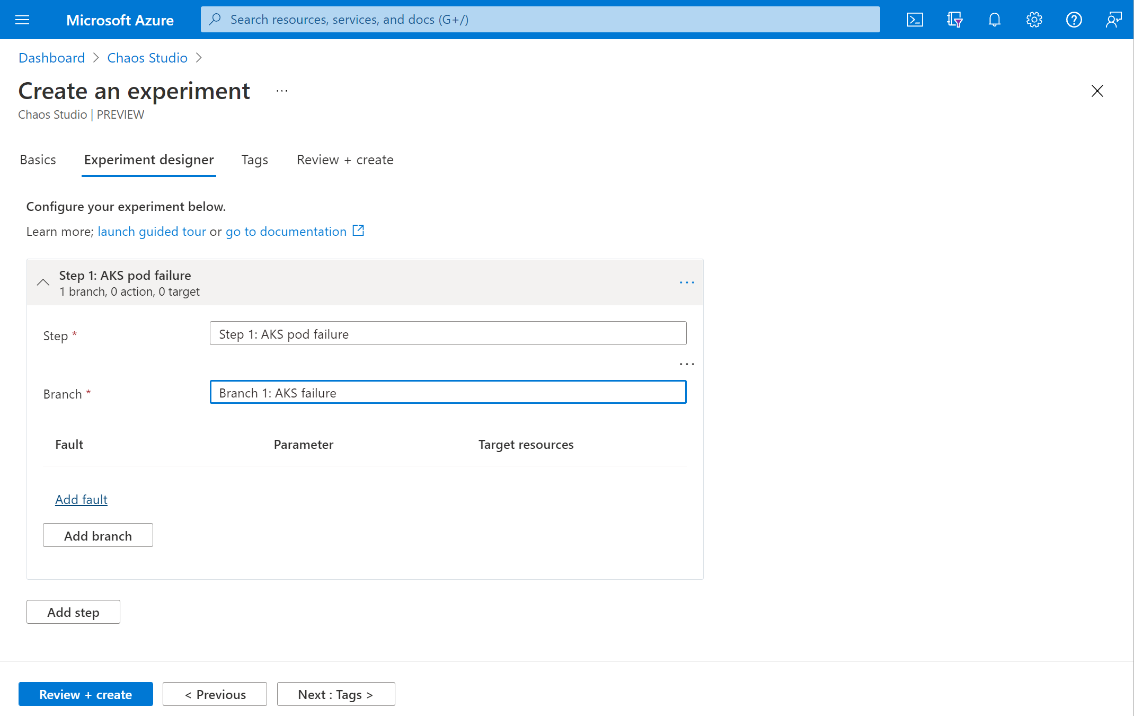Click Add step button below experiment
Viewport: 1134px width, 716px height.
74,612
